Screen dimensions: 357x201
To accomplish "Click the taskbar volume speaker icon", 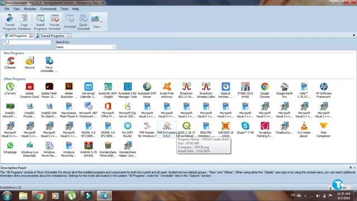I will (318, 196).
